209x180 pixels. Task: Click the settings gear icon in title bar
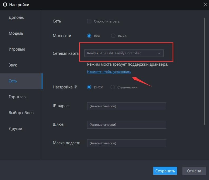tap(5, 5)
